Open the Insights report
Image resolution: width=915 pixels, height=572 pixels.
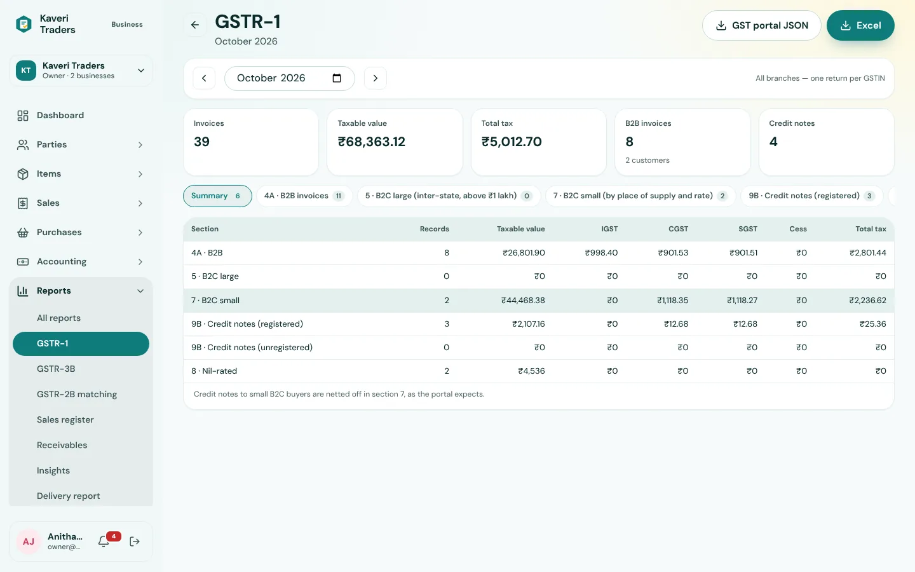(x=81, y=471)
